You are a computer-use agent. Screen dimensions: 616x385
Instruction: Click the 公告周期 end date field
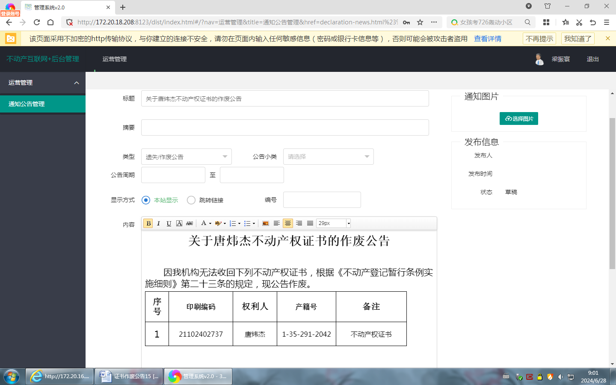coord(252,175)
